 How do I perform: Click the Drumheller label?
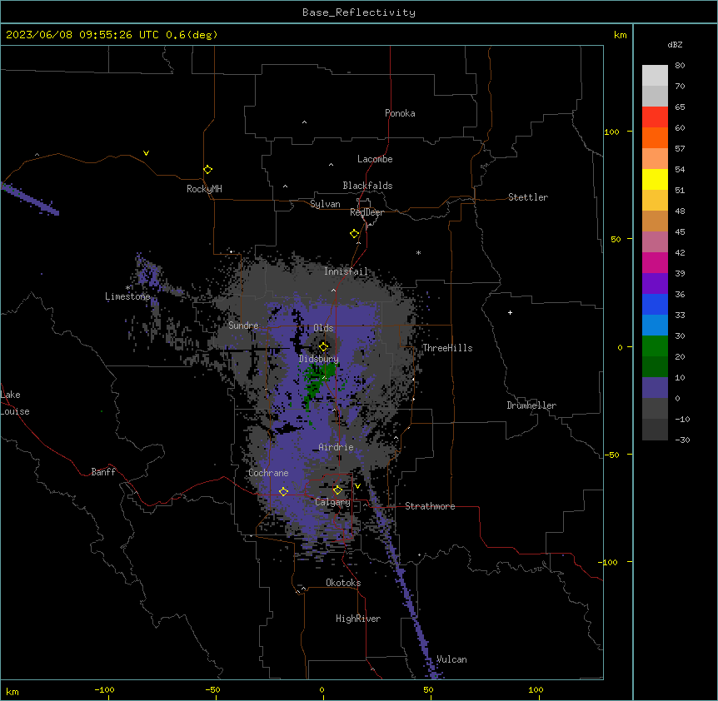[531, 405]
